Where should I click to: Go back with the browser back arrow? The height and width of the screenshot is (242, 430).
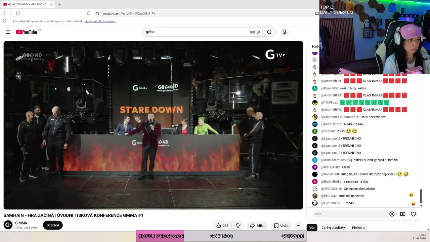[x=4, y=13]
